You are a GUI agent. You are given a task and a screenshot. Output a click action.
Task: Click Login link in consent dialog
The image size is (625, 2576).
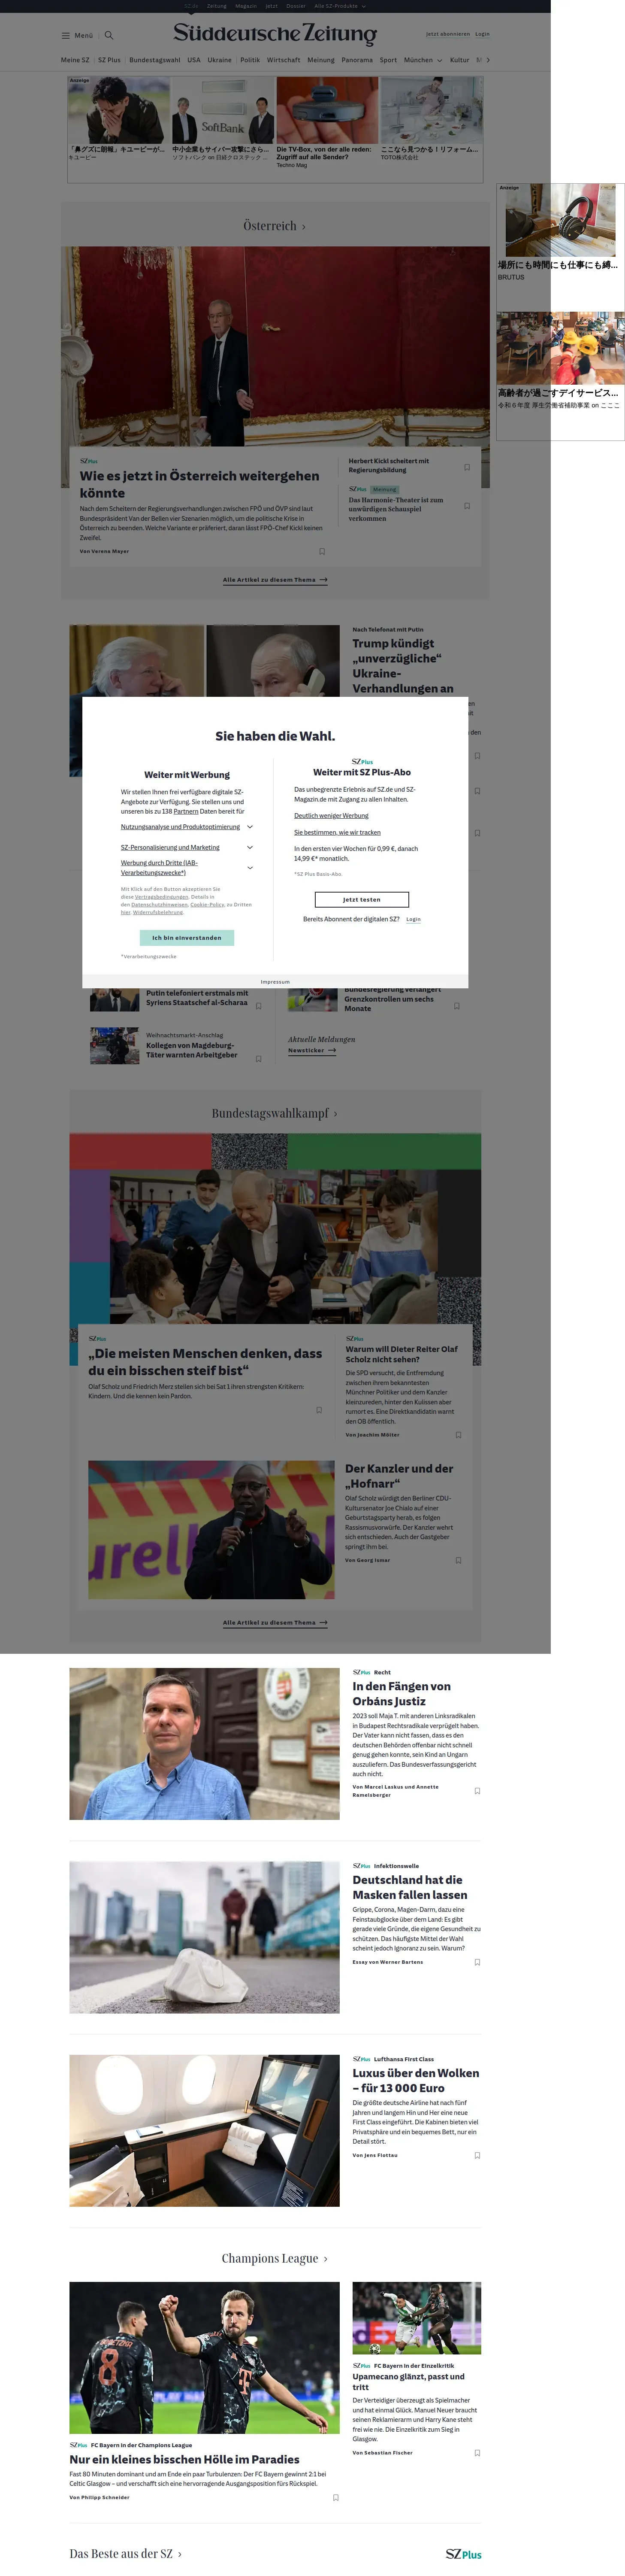(x=414, y=919)
